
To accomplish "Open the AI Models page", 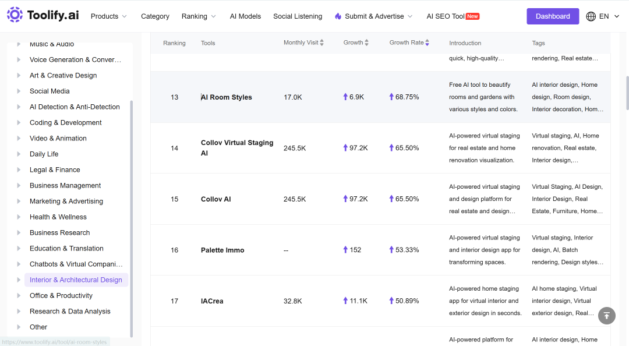I will pyautogui.click(x=245, y=16).
